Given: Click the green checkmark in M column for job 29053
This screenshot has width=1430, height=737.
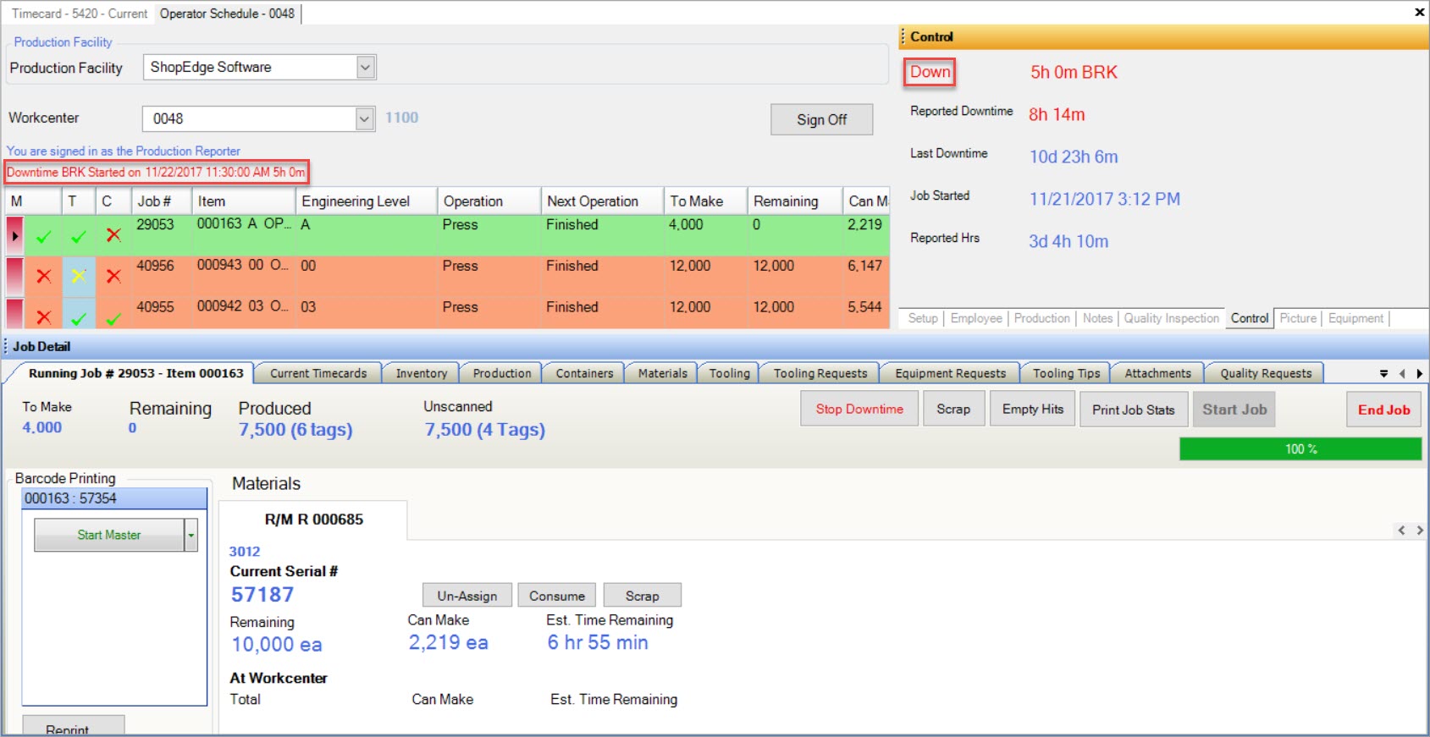Looking at the screenshot, I should [43, 237].
